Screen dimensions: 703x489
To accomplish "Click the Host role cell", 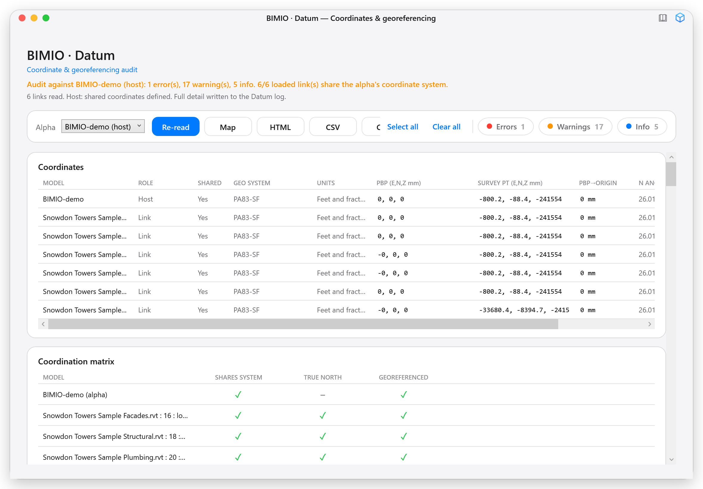I will [x=145, y=199].
